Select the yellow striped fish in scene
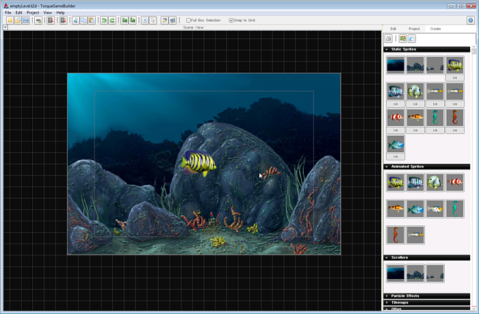Image resolution: width=479 pixels, height=314 pixels. [198, 162]
